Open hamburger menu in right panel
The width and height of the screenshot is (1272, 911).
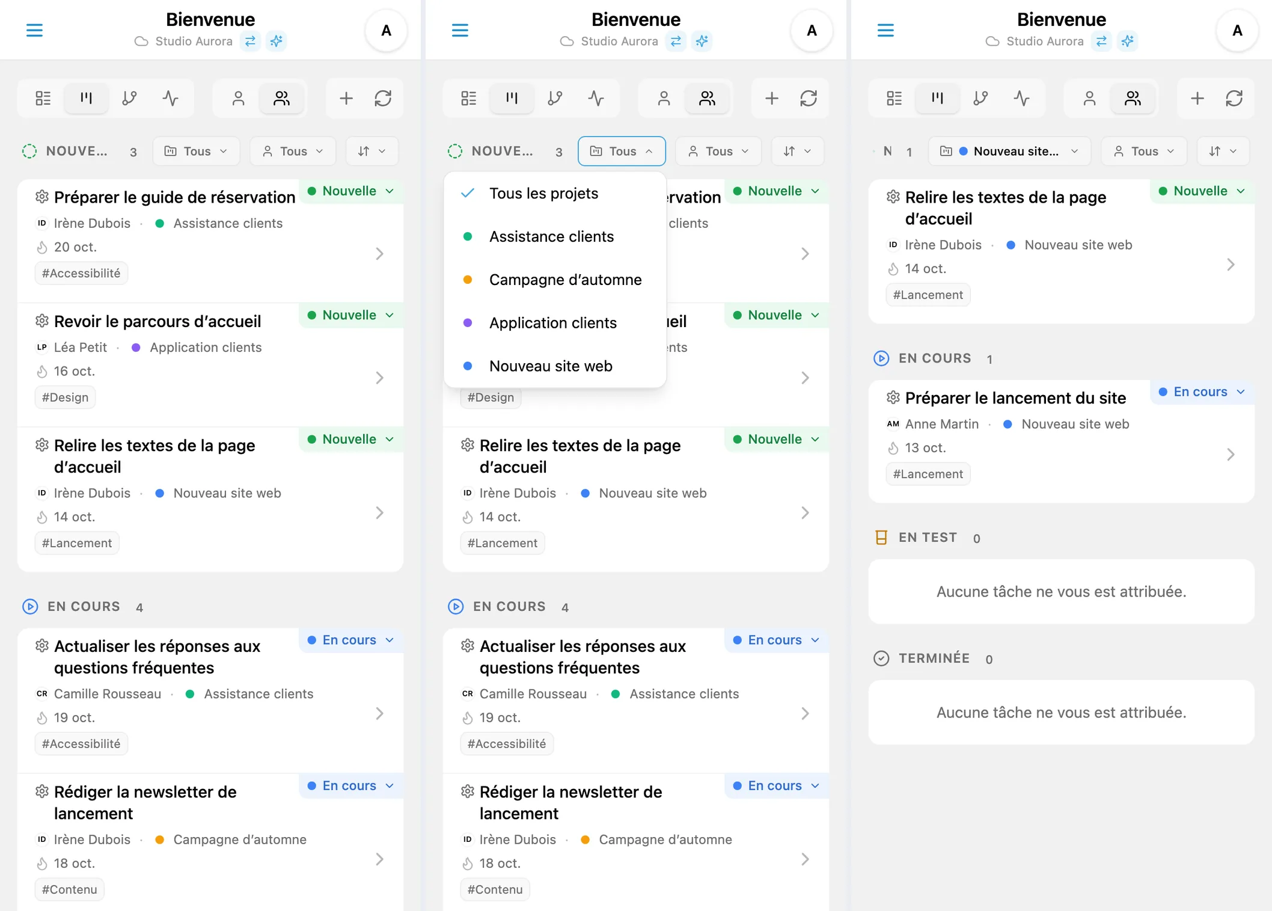[x=885, y=30]
